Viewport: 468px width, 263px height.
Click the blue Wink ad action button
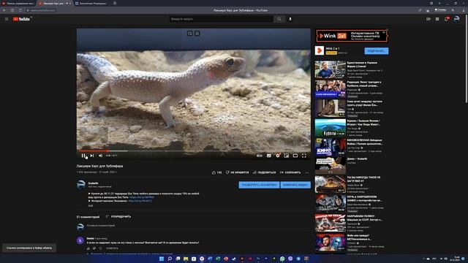(377, 50)
